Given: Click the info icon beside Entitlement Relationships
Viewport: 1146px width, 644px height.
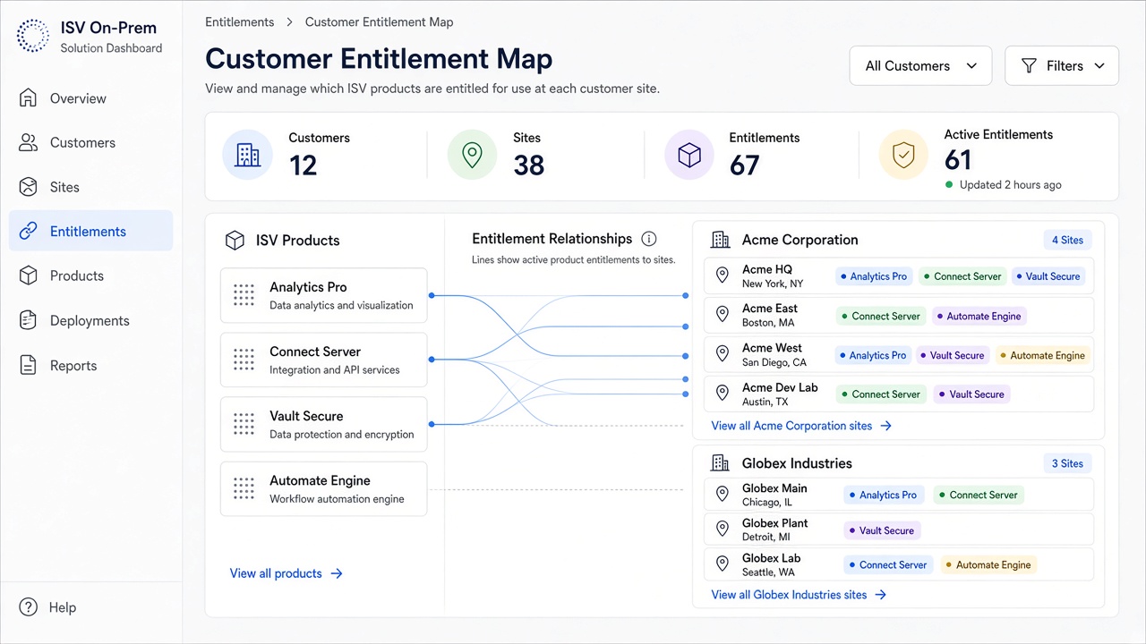Looking at the screenshot, I should 649,239.
